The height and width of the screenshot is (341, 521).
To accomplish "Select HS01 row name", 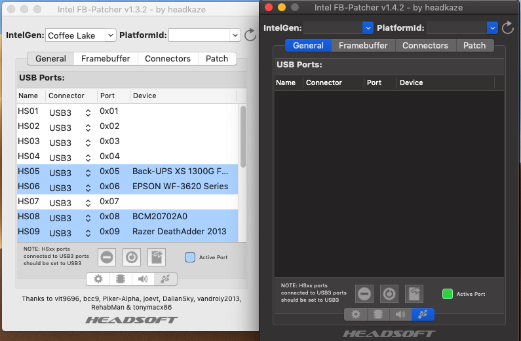I will click(x=28, y=111).
